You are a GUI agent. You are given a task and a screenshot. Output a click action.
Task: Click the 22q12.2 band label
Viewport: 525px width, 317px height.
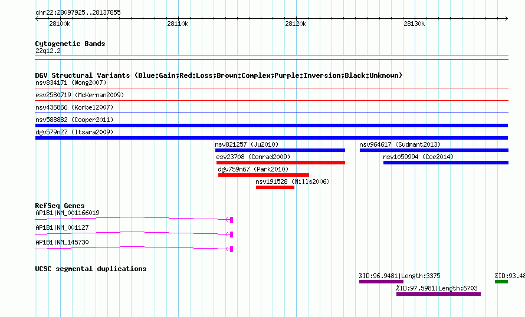[x=48, y=51]
